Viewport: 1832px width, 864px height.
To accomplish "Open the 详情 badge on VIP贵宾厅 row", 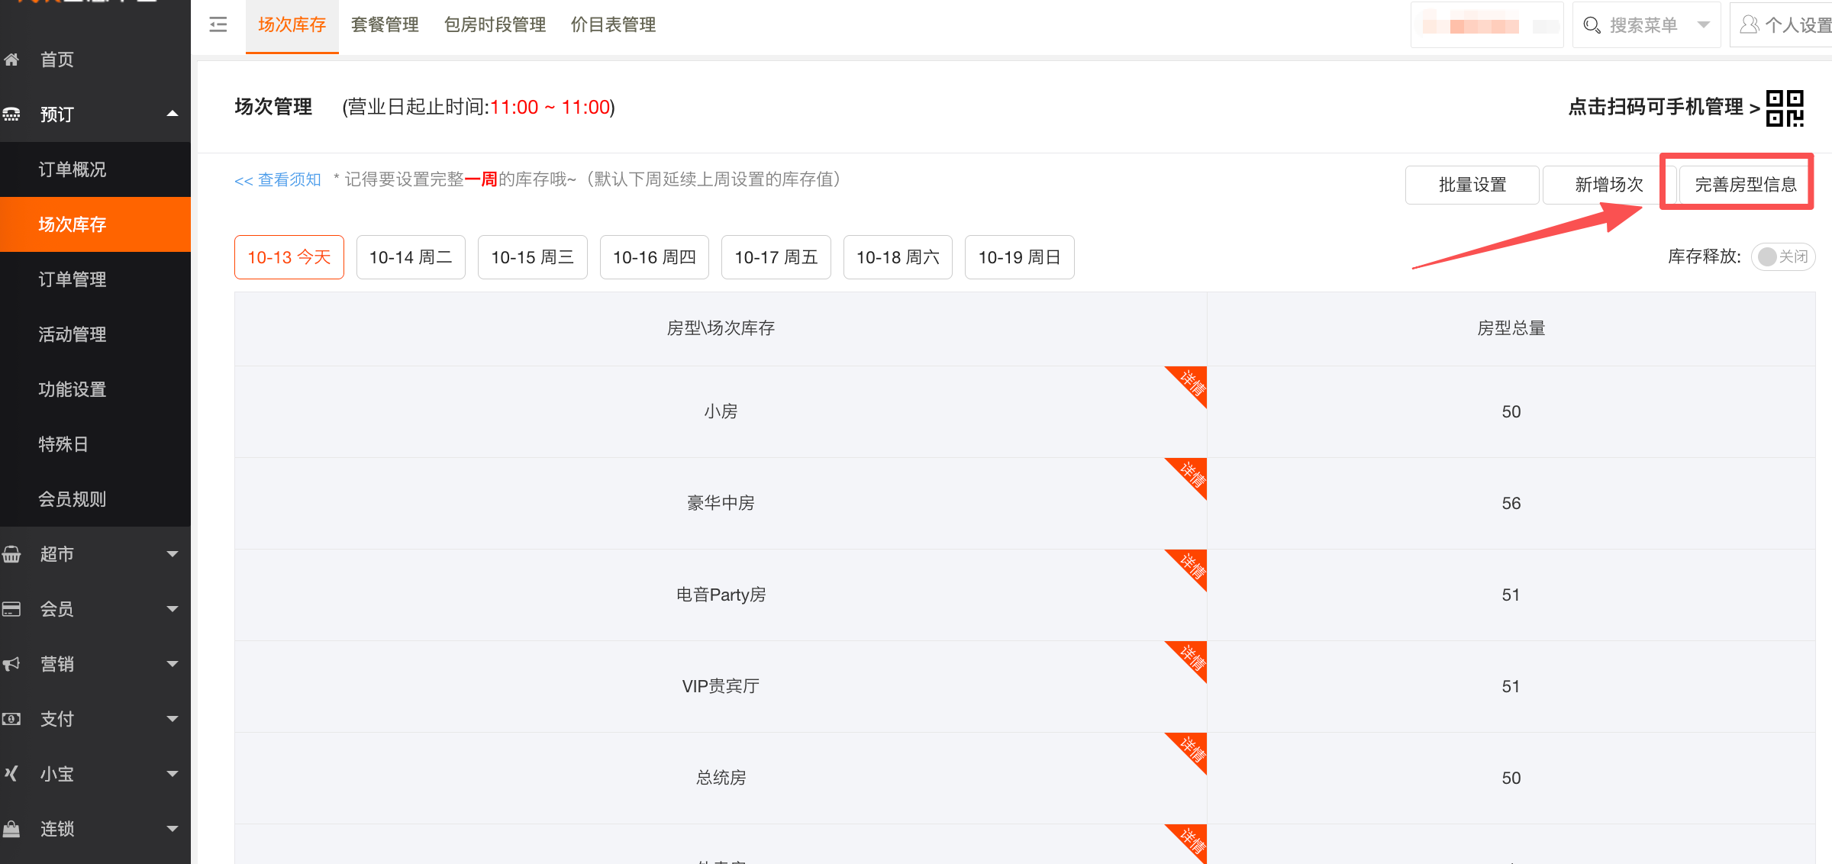I will [1191, 657].
